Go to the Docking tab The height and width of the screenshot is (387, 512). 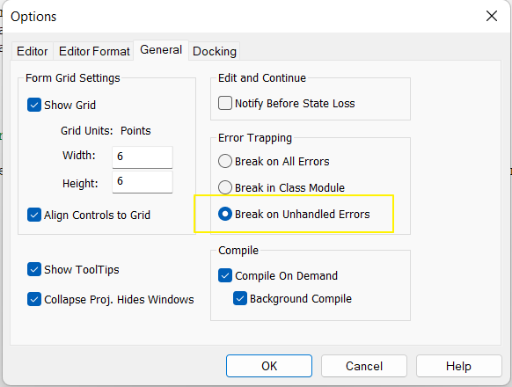(x=215, y=51)
